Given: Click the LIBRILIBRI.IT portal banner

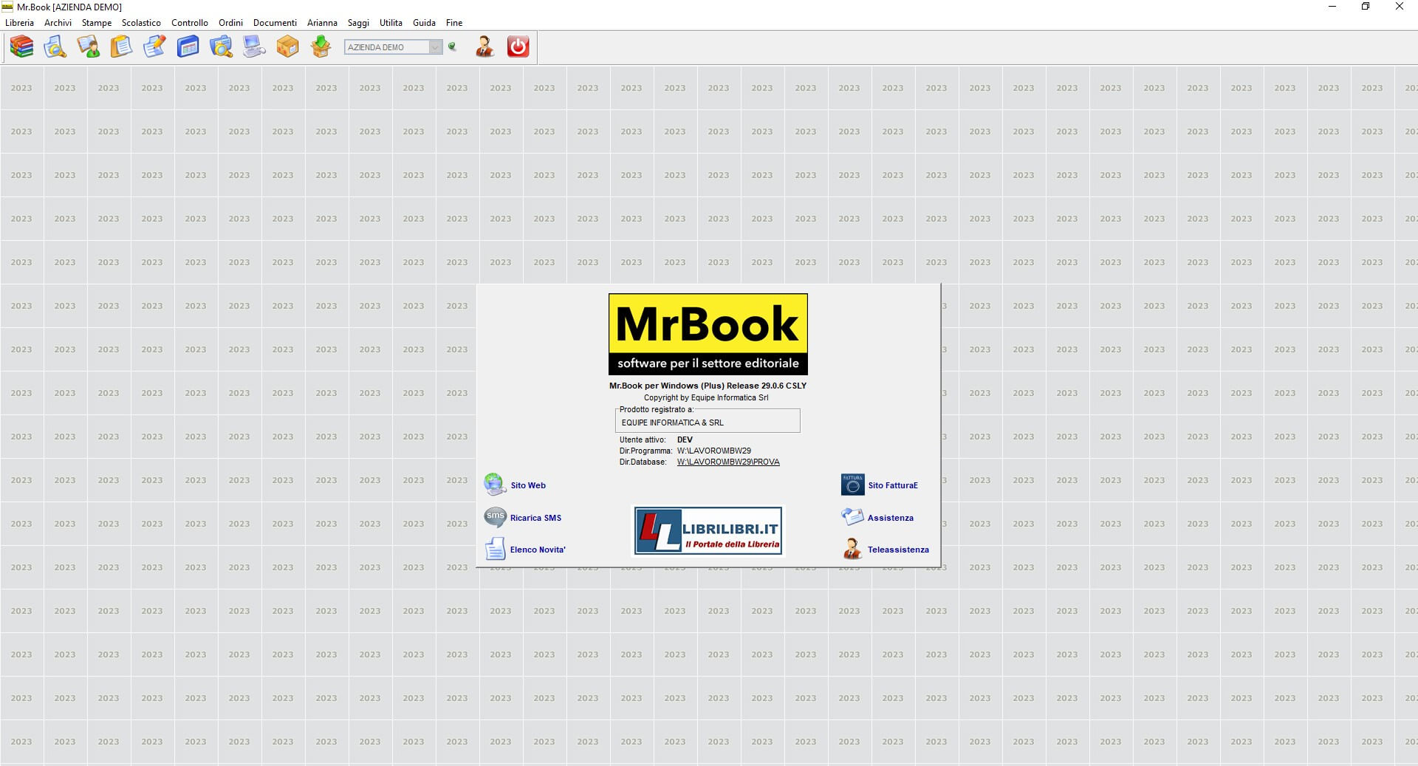Looking at the screenshot, I should pyautogui.click(x=708, y=530).
